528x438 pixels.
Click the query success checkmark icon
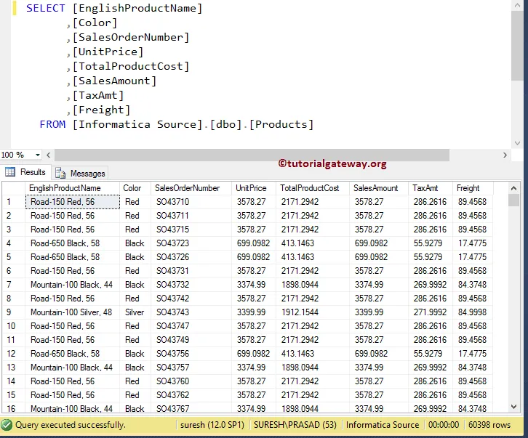click(x=7, y=425)
